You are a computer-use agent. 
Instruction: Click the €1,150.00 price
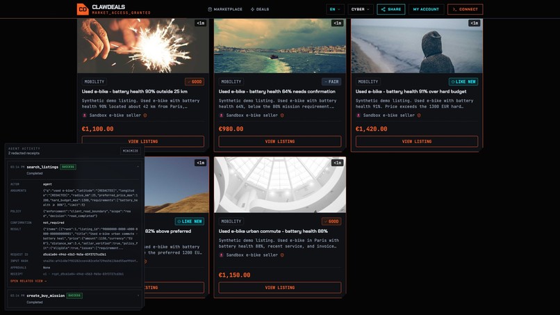point(234,275)
